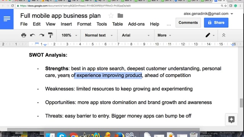Open Firefox from the Dock
This screenshot has height=137, width=244.
pos(119,135)
